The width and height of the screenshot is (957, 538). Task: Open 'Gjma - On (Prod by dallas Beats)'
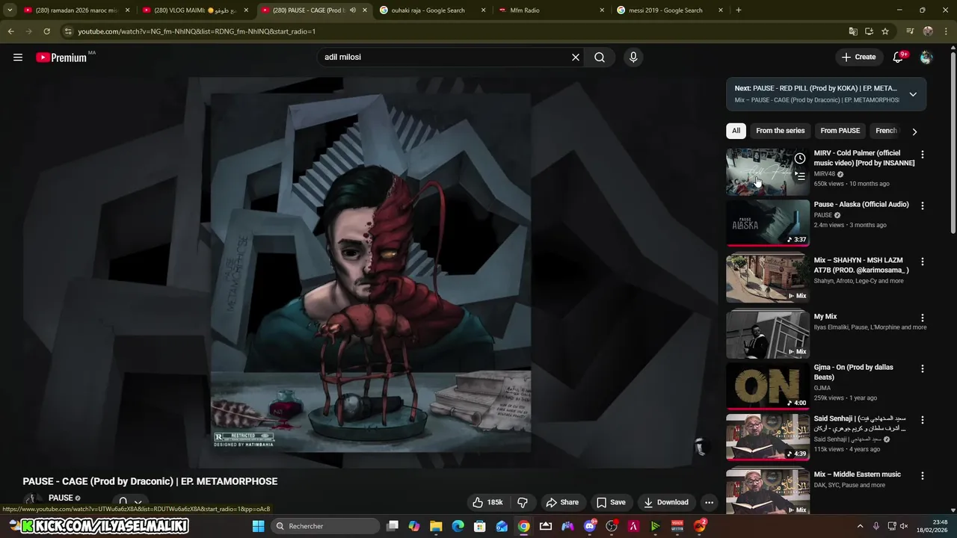[x=854, y=372]
